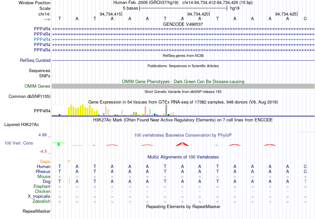Click the Elephant alignment row label

(42, 187)
